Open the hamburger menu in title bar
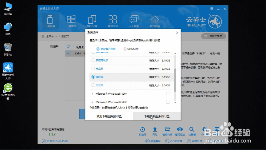266x150 pixels. coord(212,9)
